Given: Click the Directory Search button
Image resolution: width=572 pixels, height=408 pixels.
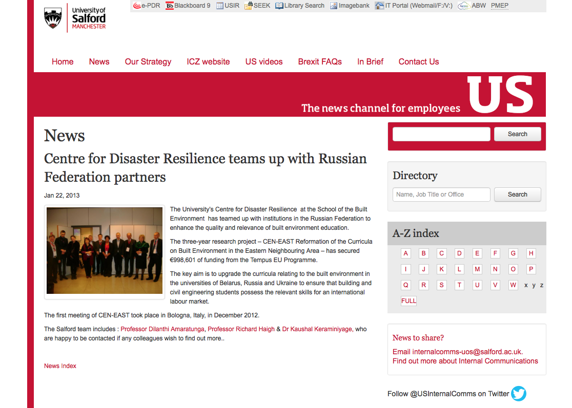Looking at the screenshot, I should coord(518,195).
